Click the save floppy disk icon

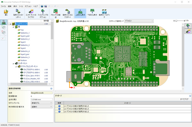(42, 6)
